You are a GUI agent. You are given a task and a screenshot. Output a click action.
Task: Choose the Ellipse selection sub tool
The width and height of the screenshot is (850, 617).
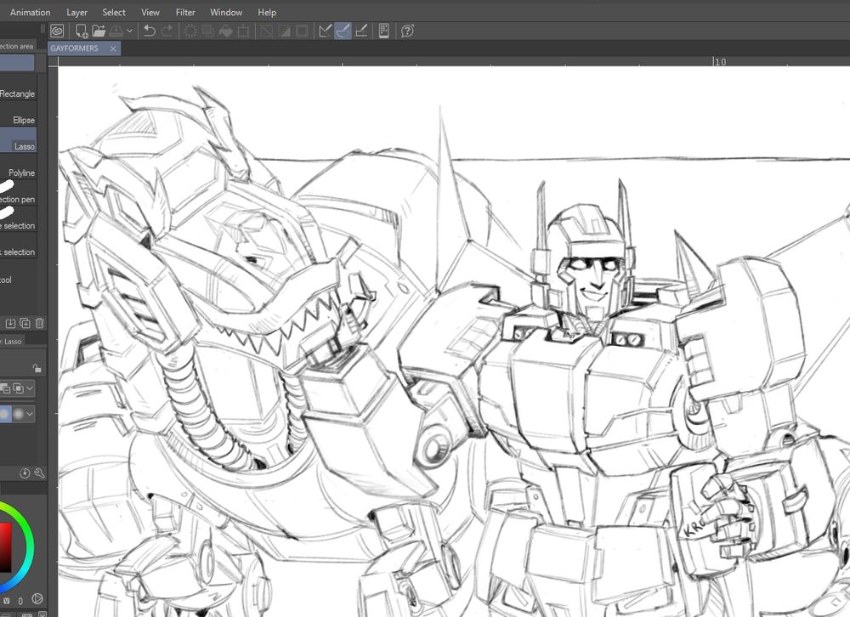click(x=23, y=121)
